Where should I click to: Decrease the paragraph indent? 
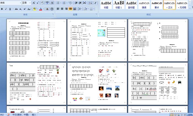coord(76,3)
